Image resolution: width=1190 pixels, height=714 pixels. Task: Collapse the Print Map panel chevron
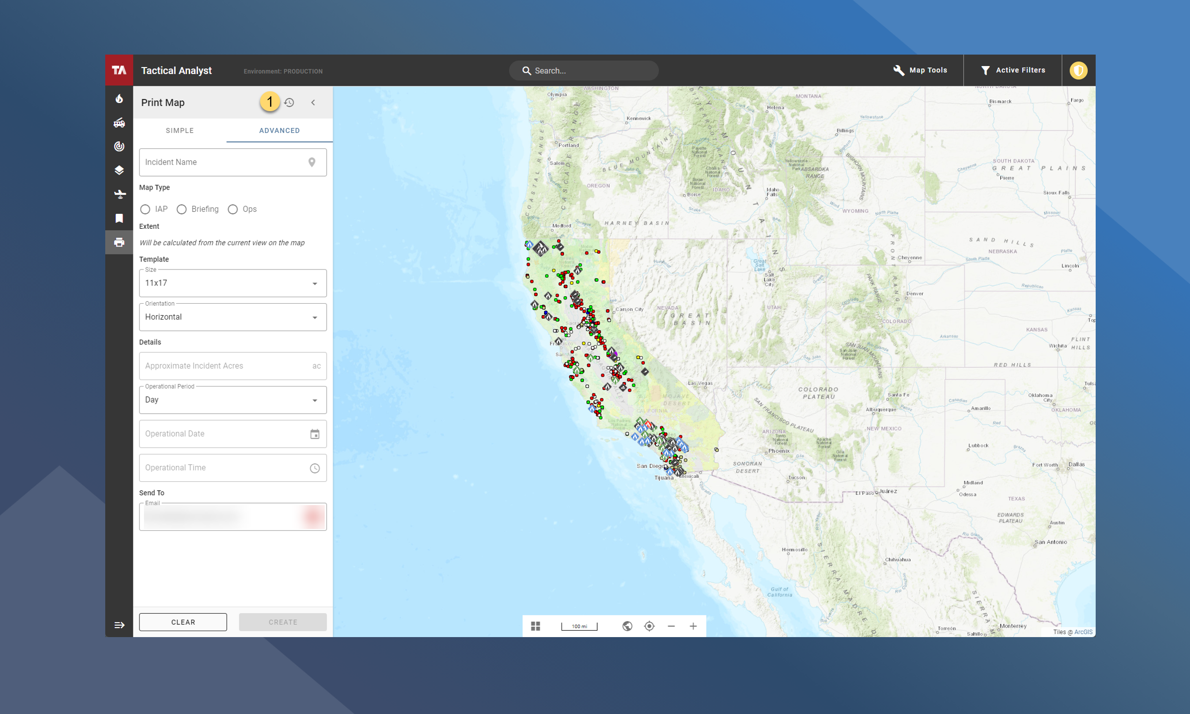click(x=313, y=102)
